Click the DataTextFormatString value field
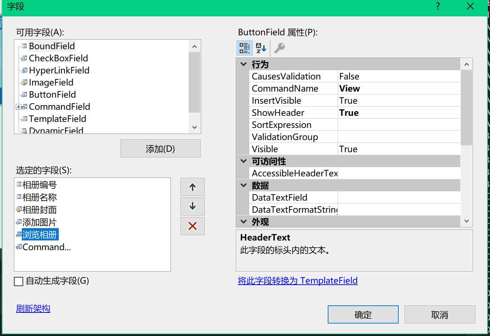Screen dimensions: 490x336 pyautogui.click(x=399, y=210)
